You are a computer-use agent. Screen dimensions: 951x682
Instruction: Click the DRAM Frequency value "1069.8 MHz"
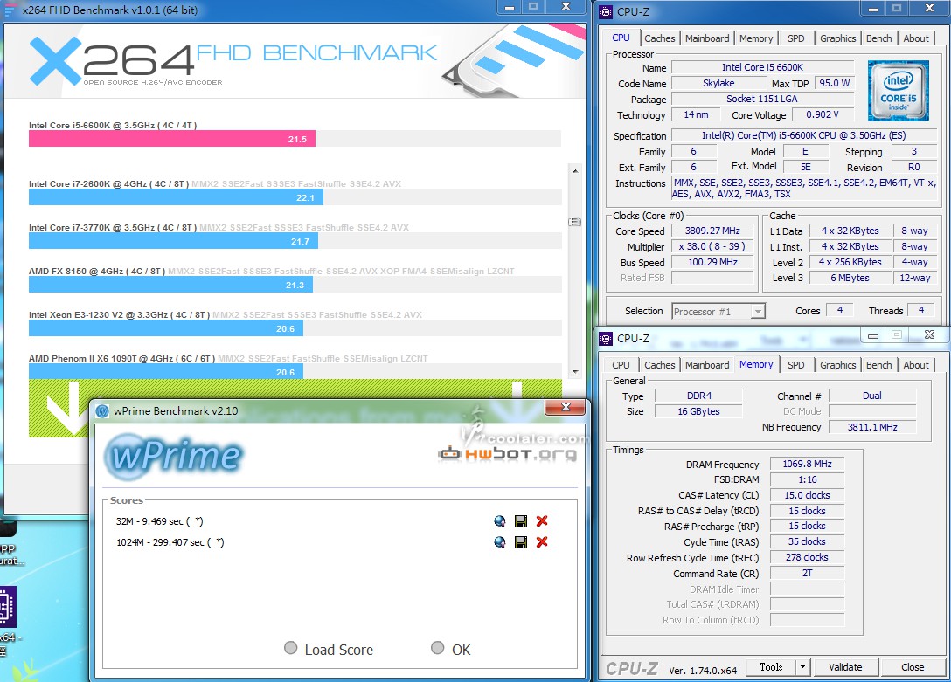point(807,464)
